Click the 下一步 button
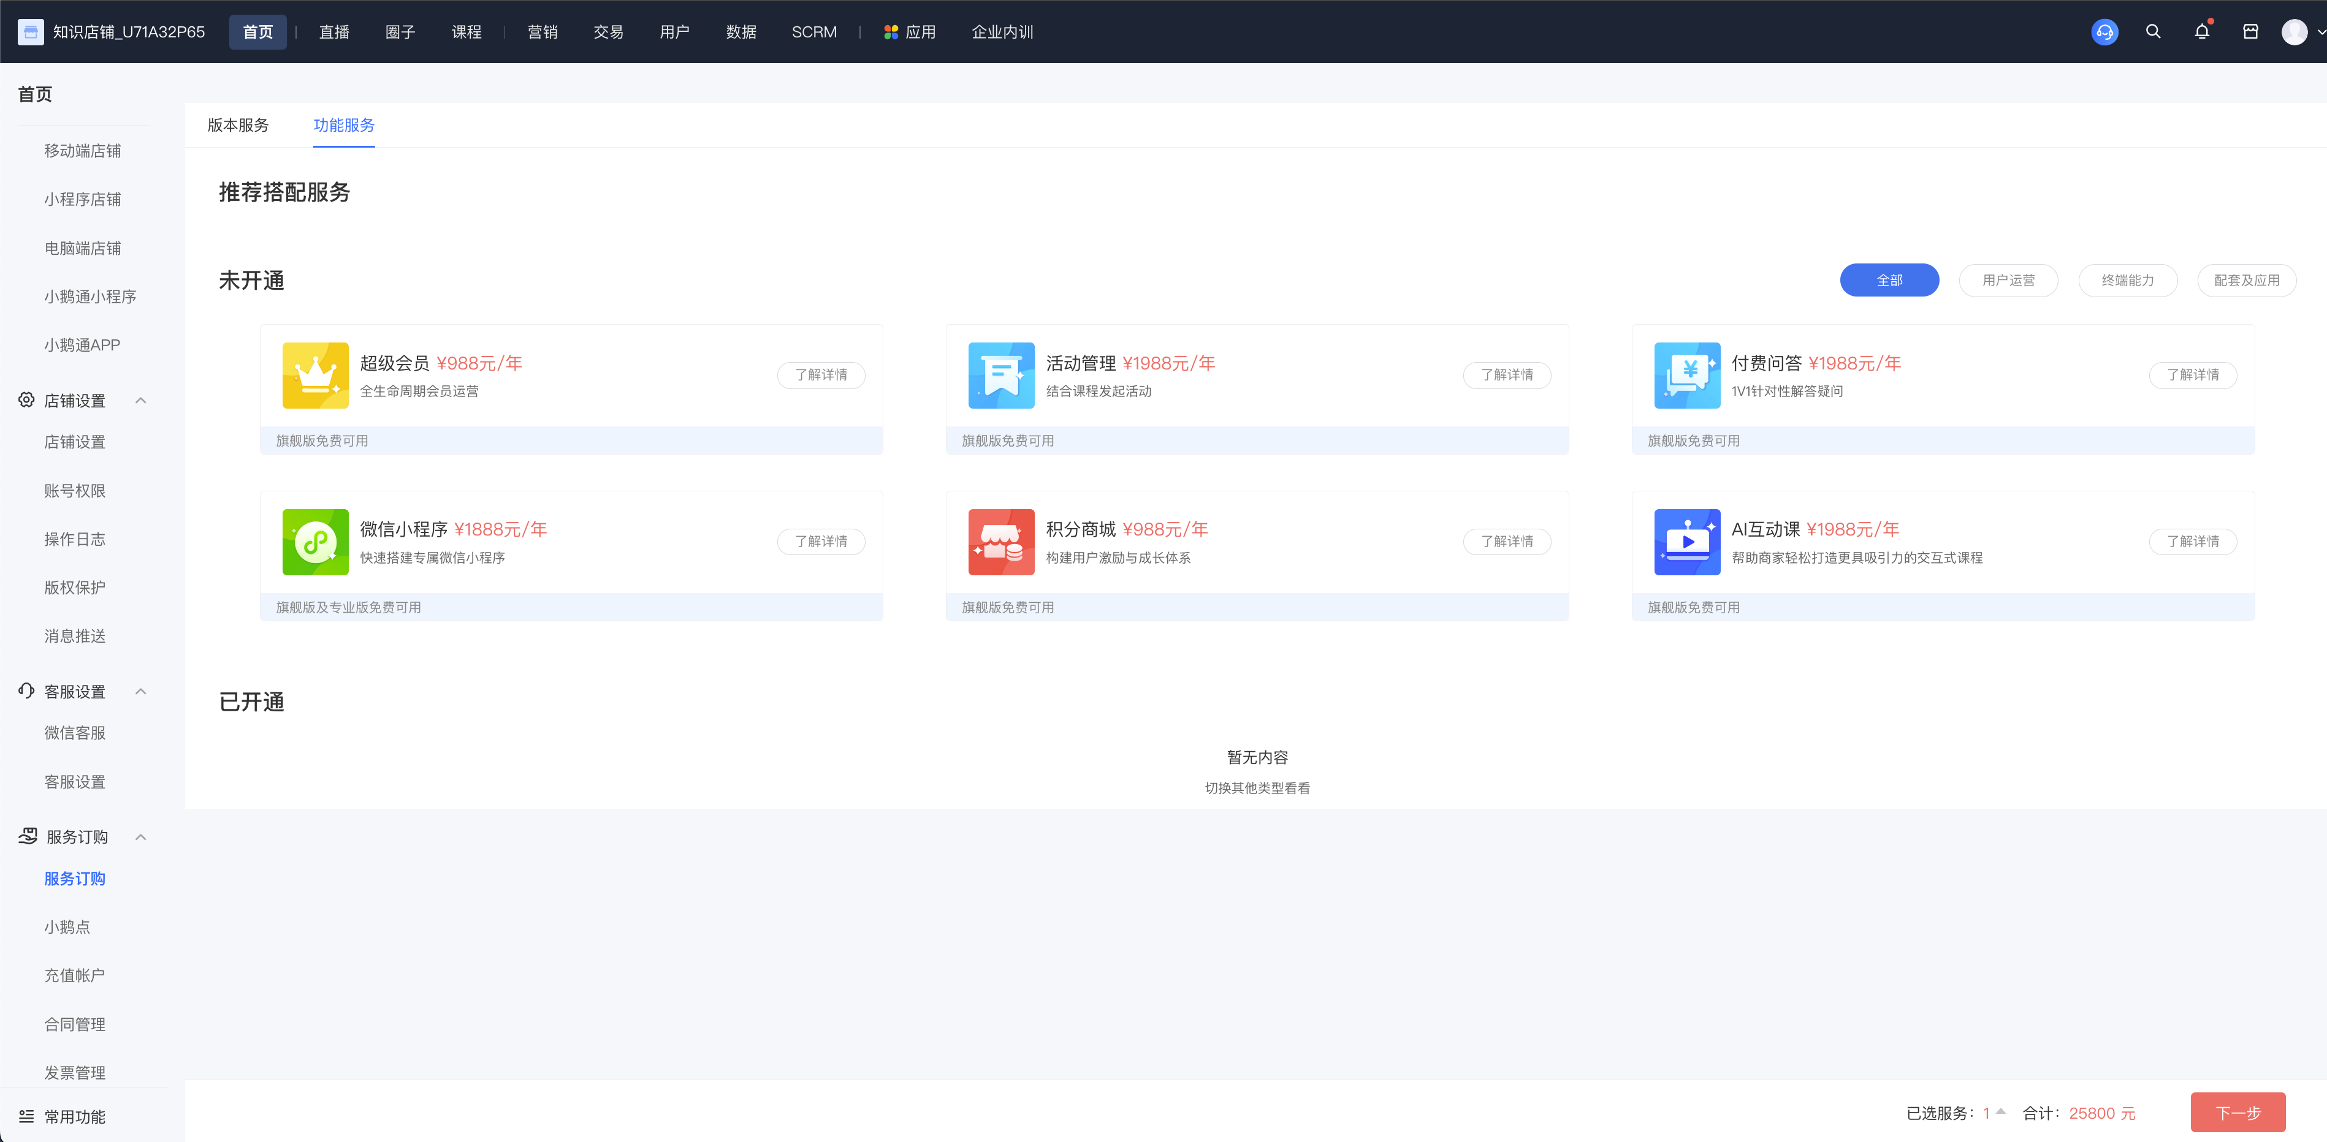This screenshot has width=2327, height=1142. click(x=2237, y=1112)
